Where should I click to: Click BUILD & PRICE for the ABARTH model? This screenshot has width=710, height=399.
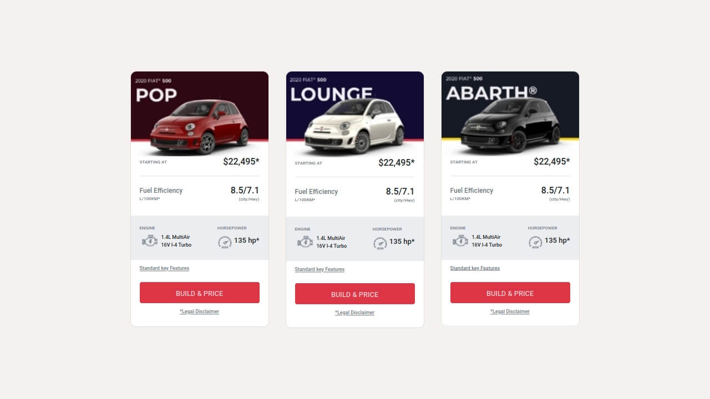click(x=510, y=293)
